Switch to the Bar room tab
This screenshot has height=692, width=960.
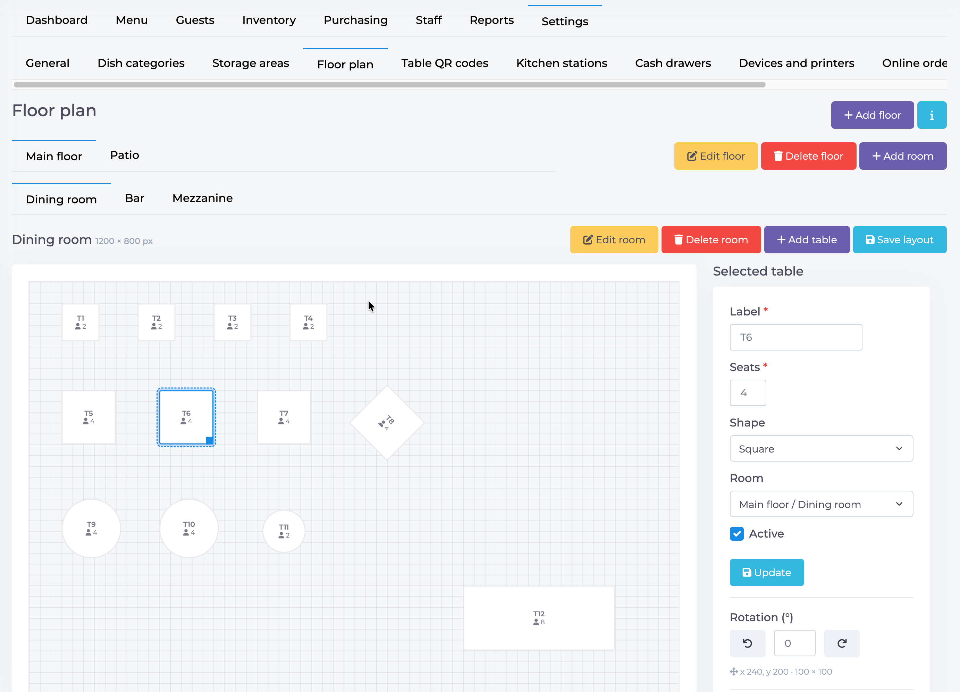click(x=135, y=198)
